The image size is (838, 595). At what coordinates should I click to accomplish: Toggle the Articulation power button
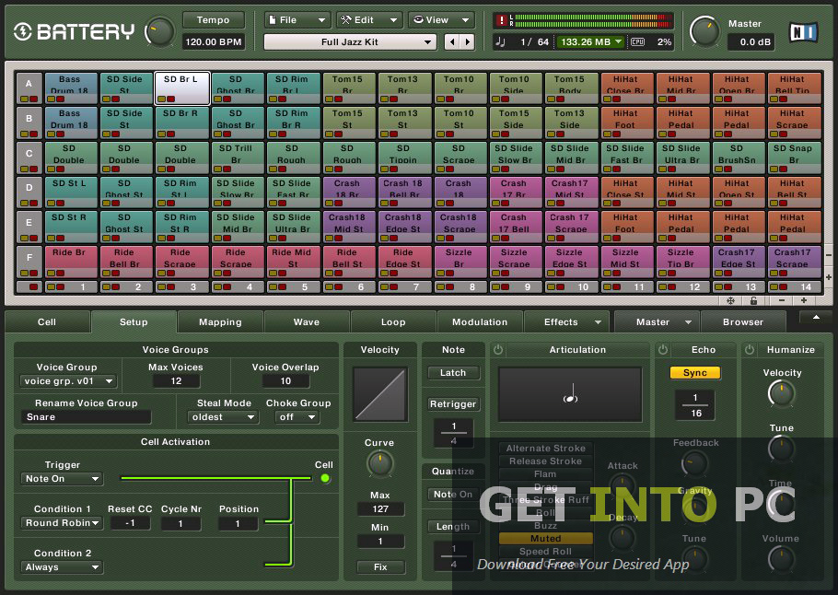pyautogui.click(x=498, y=350)
